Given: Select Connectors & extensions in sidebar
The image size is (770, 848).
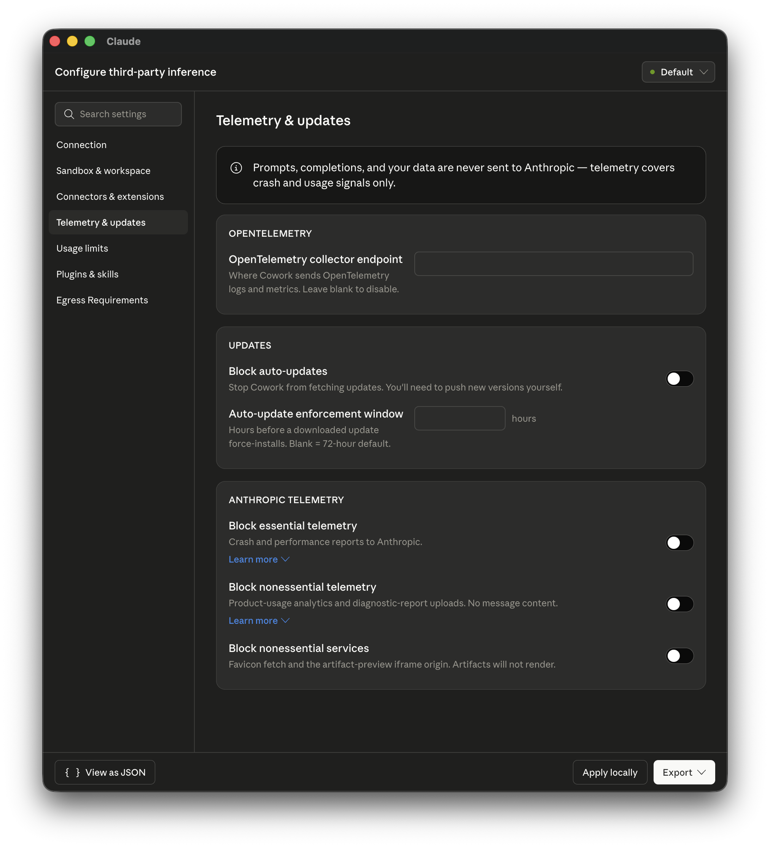Looking at the screenshot, I should (x=118, y=196).
